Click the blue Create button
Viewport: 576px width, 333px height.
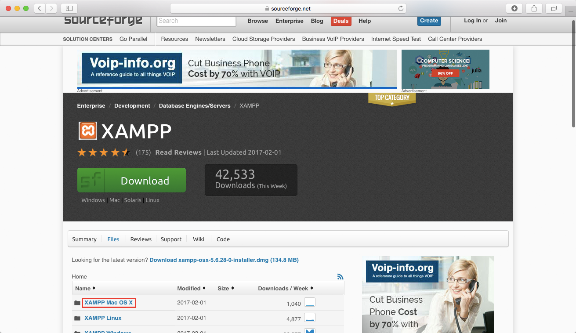(429, 21)
